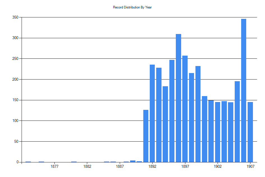
Task: Click the x-axis label 1882
Action: (x=87, y=167)
